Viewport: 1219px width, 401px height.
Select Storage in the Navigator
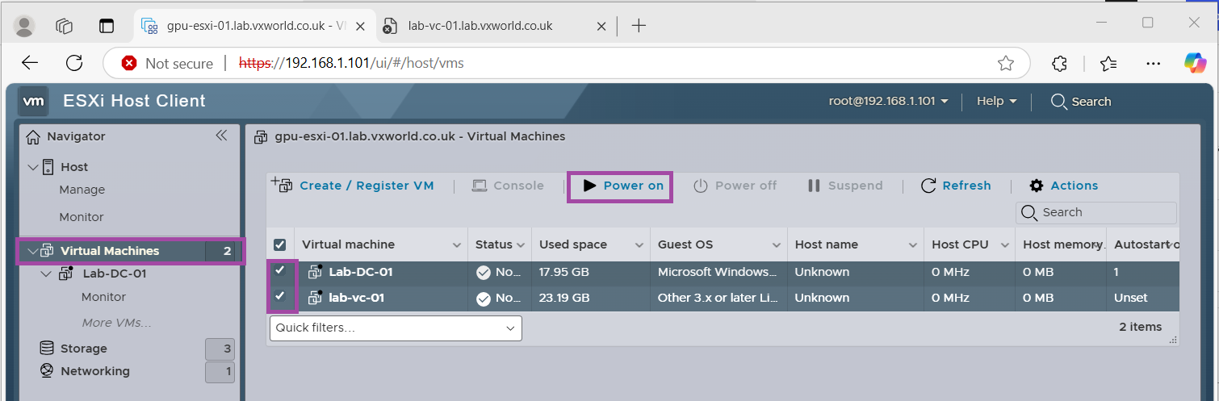(x=83, y=349)
